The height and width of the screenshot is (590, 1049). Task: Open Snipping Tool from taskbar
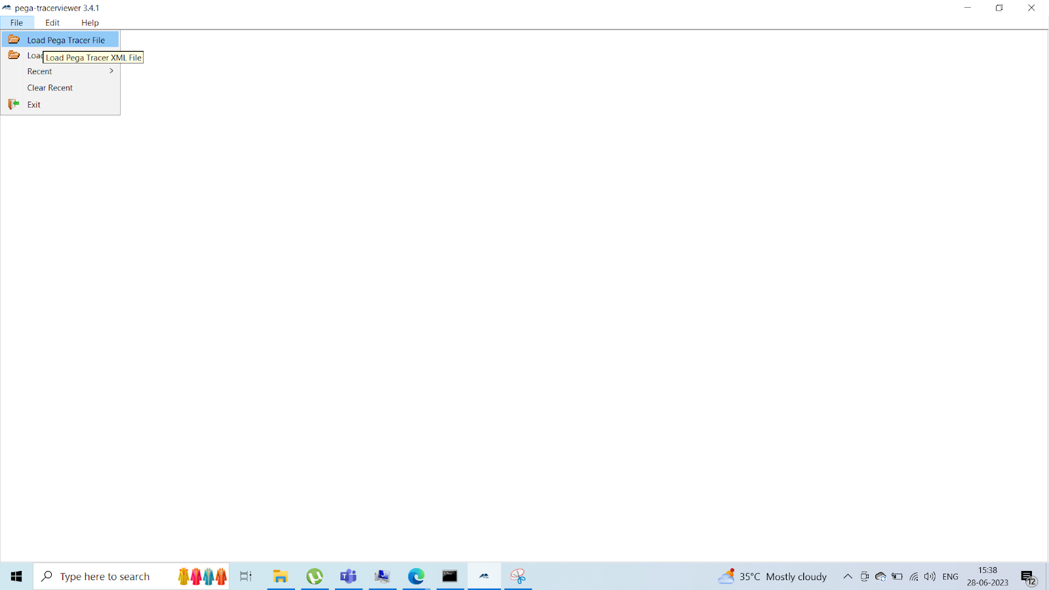click(x=518, y=576)
